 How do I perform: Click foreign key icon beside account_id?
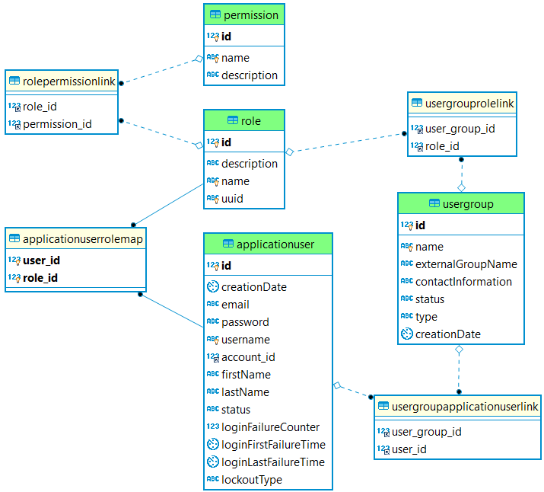[213, 357]
